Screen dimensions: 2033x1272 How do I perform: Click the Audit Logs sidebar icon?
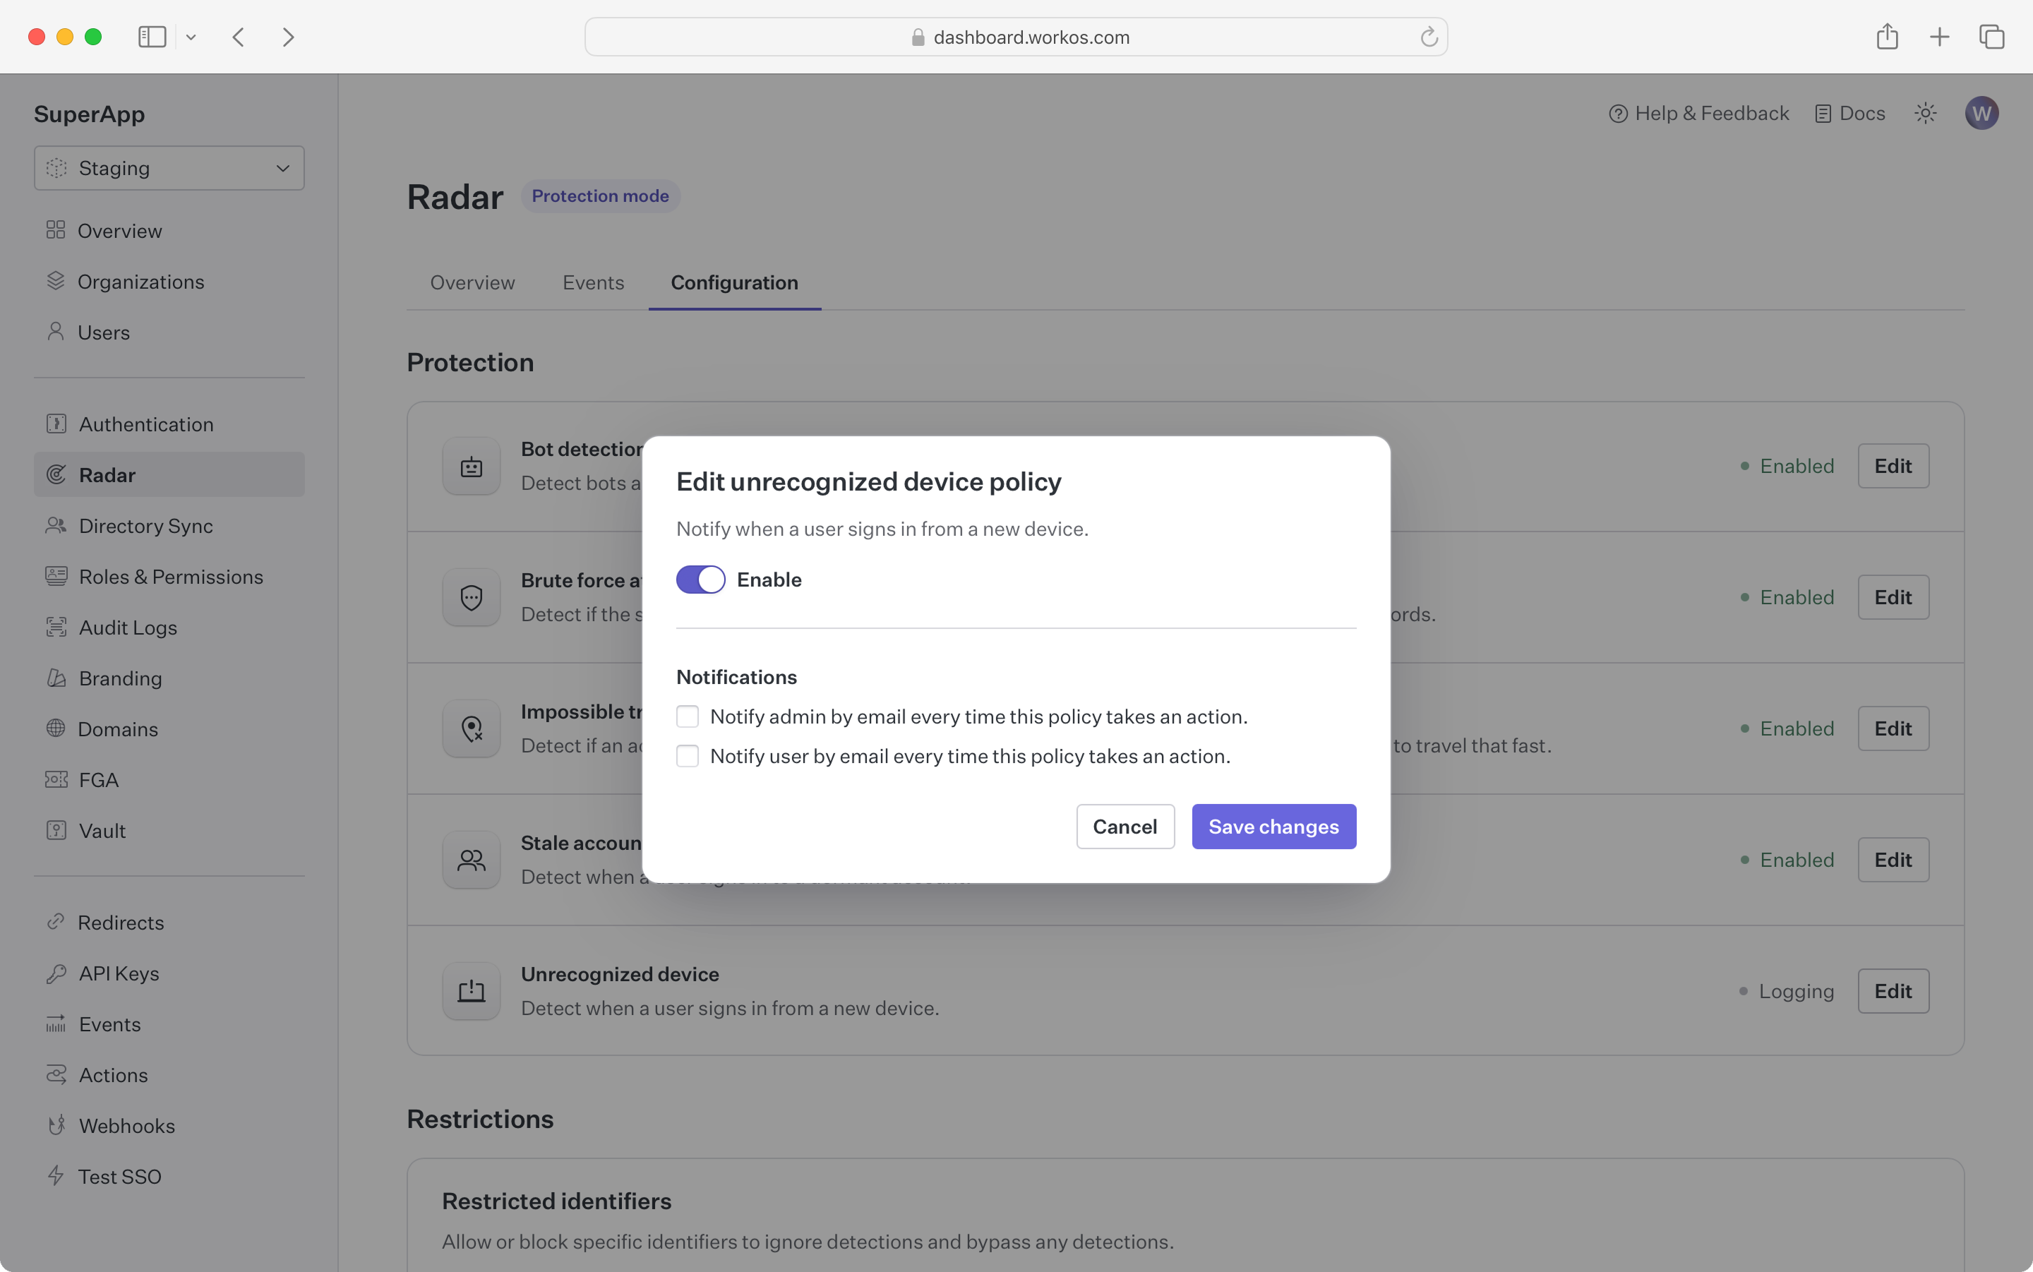point(56,628)
